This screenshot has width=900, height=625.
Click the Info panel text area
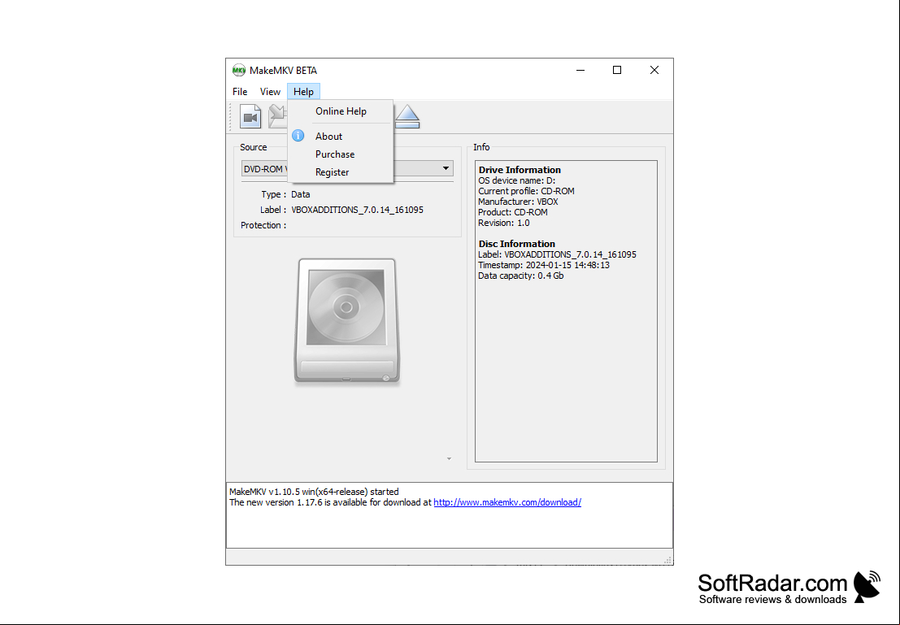tap(566, 311)
